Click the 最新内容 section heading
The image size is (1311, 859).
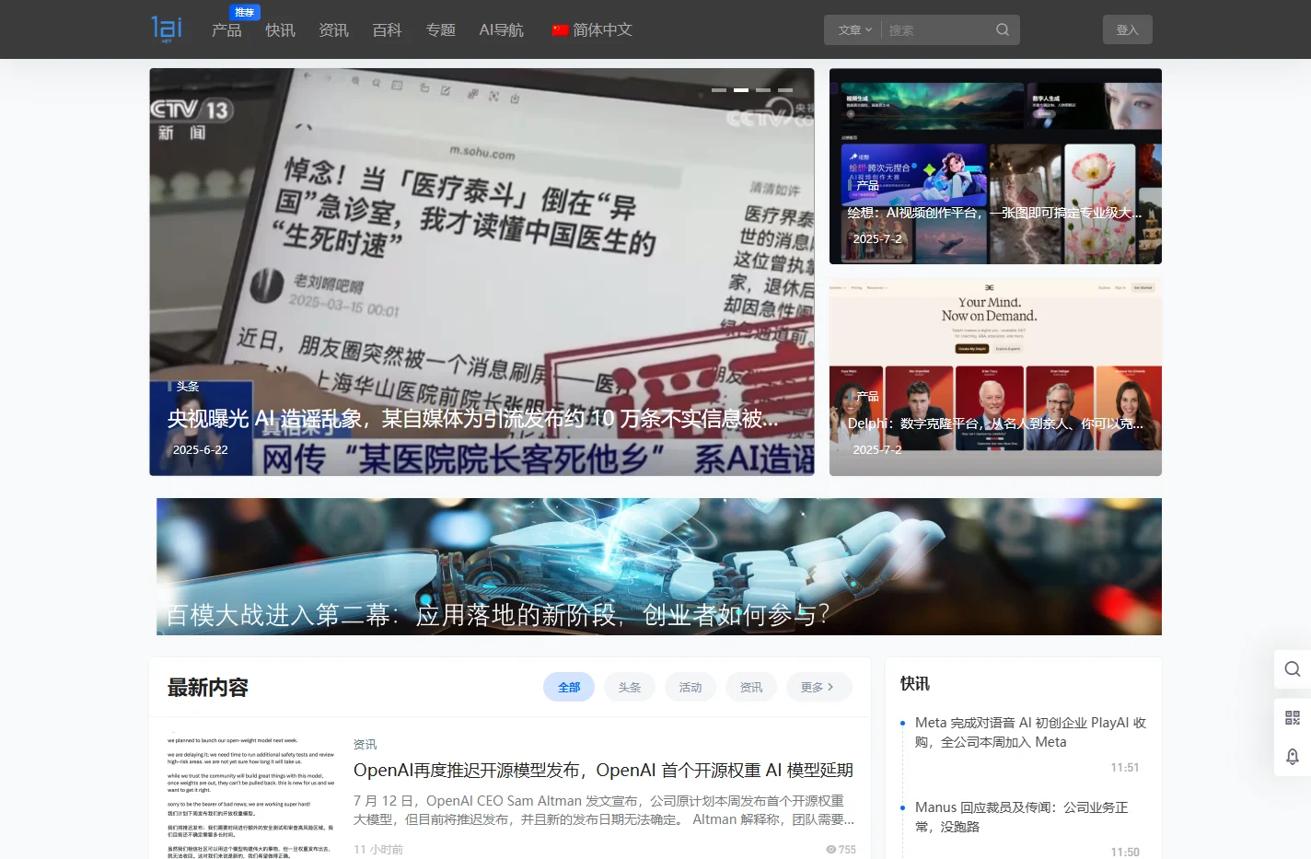pos(208,688)
